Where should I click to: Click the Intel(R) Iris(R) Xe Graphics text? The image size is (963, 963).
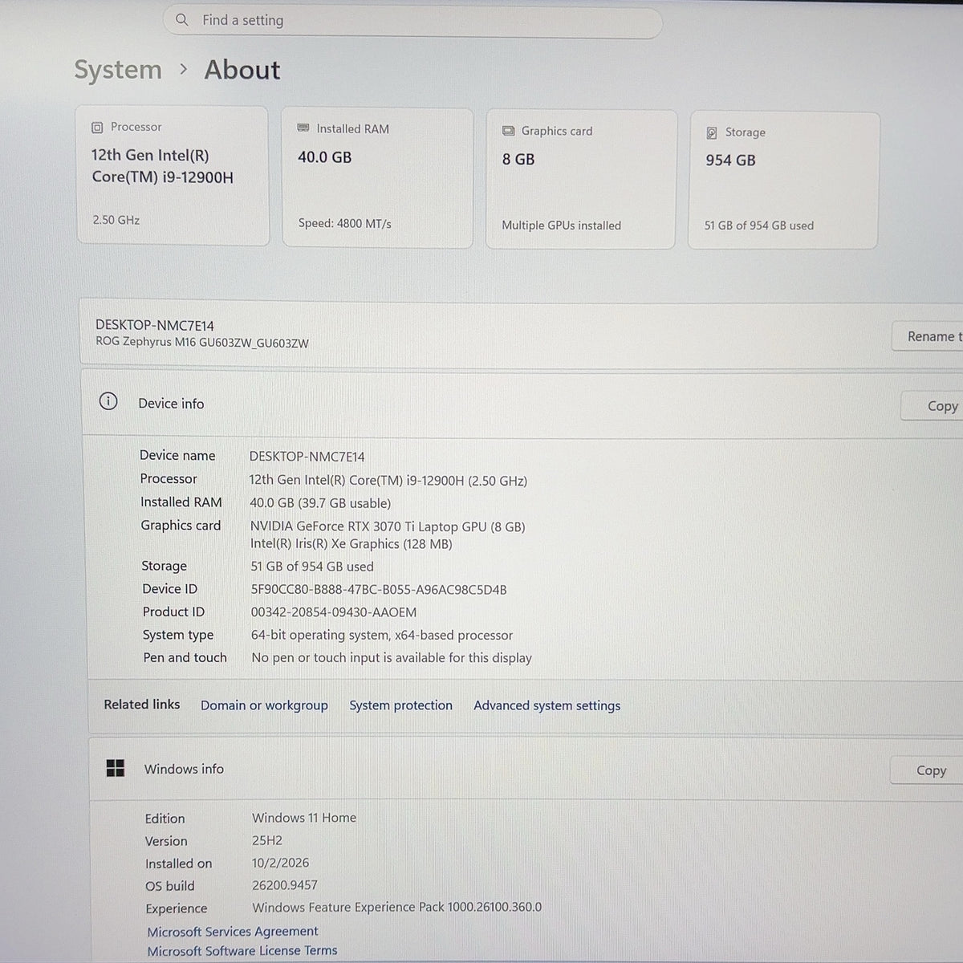point(351,544)
